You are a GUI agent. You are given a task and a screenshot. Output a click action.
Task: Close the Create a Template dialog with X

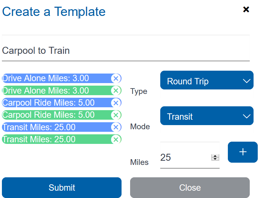point(246,10)
